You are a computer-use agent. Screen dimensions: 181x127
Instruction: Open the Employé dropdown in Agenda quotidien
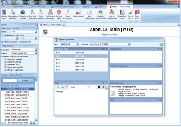pyautogui.click(x=129, y=44)
